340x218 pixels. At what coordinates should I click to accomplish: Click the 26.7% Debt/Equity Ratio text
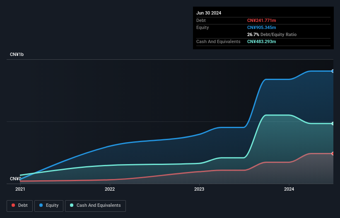[272, 34]
